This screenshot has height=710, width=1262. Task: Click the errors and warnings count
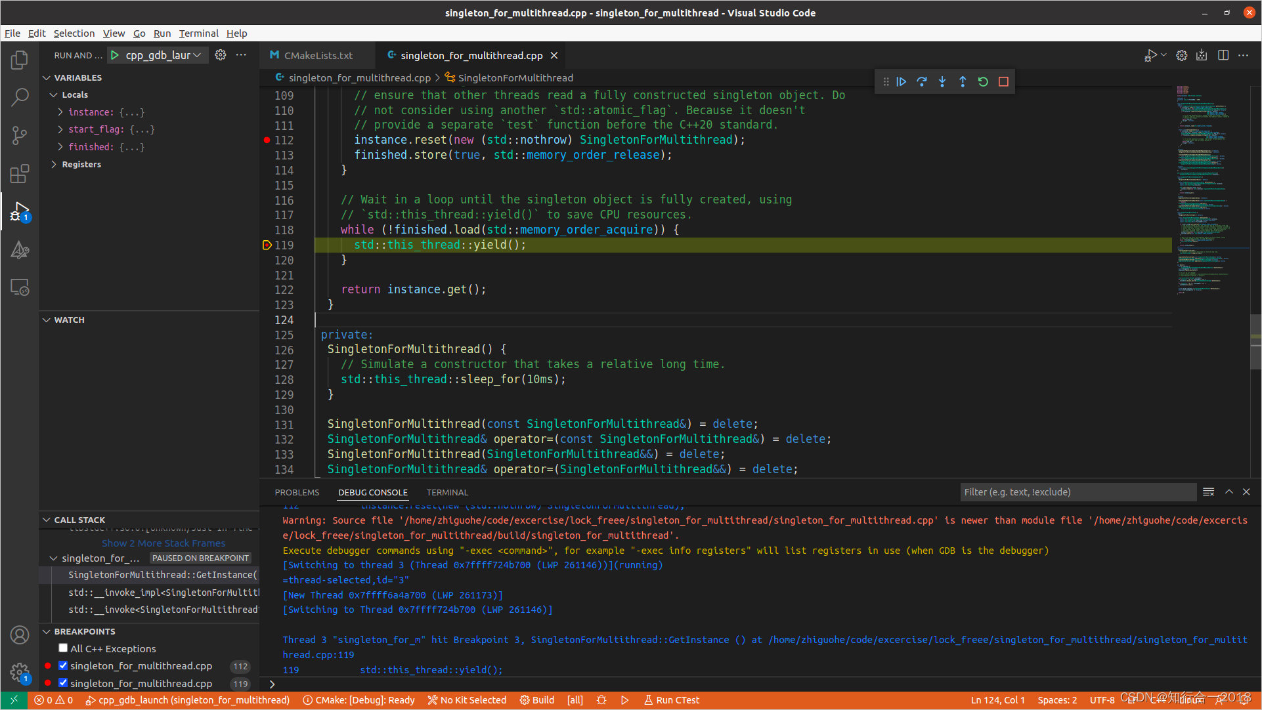click(54, 700)
